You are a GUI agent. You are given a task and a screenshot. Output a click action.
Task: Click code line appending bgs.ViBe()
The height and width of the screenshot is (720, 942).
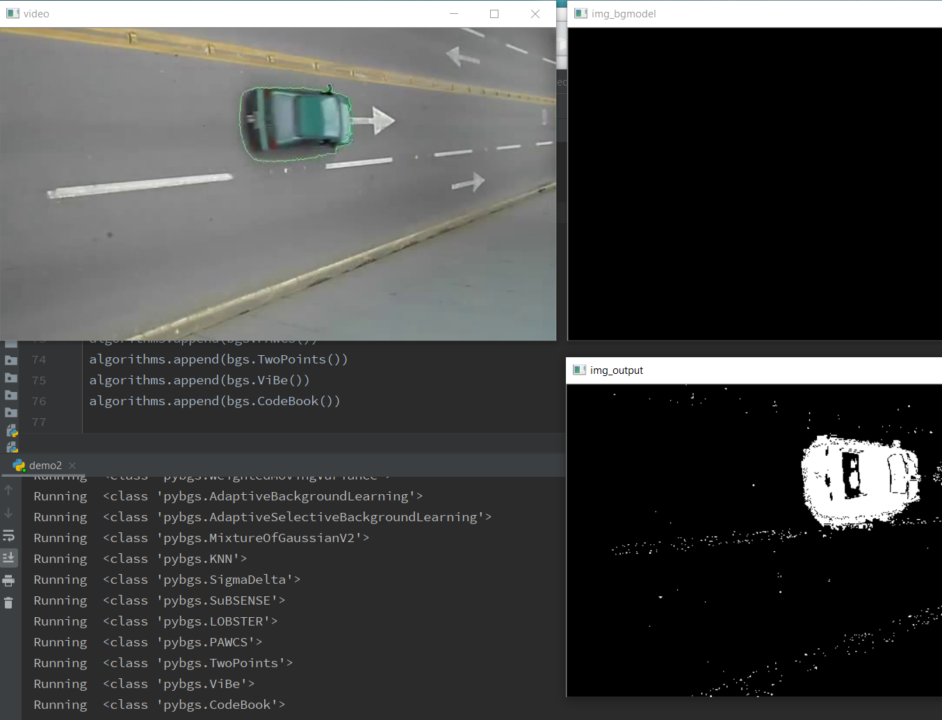(200, 380)
